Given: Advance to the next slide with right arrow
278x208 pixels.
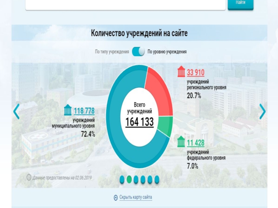Looking at the screenshot, I should point(262,112).
